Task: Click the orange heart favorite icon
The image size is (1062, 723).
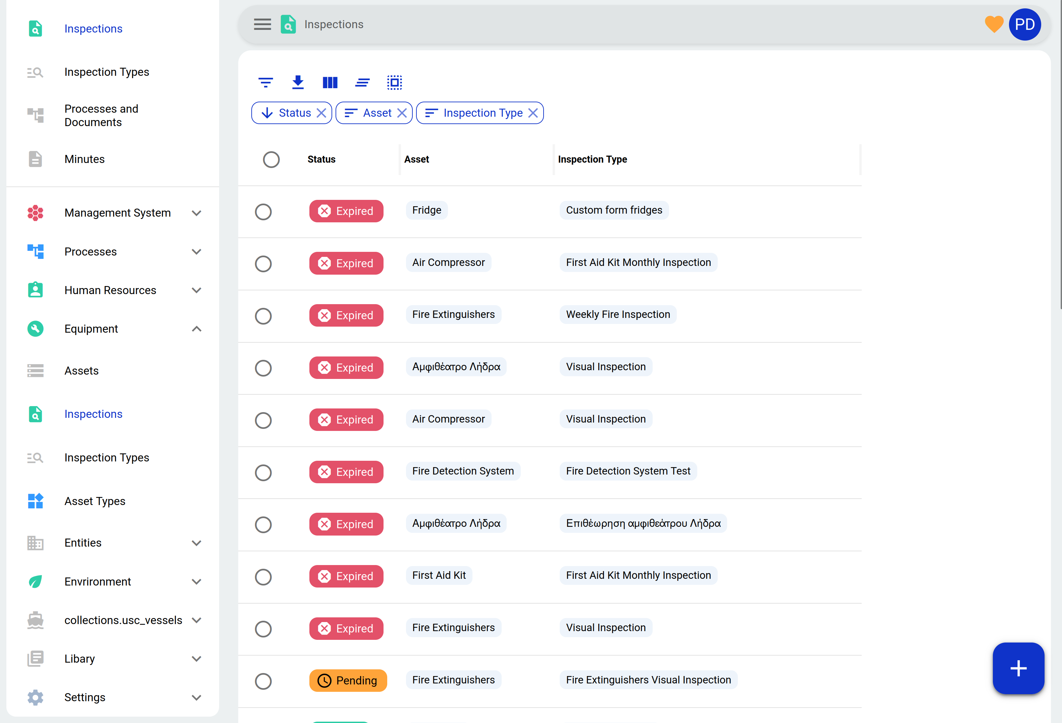Action: coord(994,24)
